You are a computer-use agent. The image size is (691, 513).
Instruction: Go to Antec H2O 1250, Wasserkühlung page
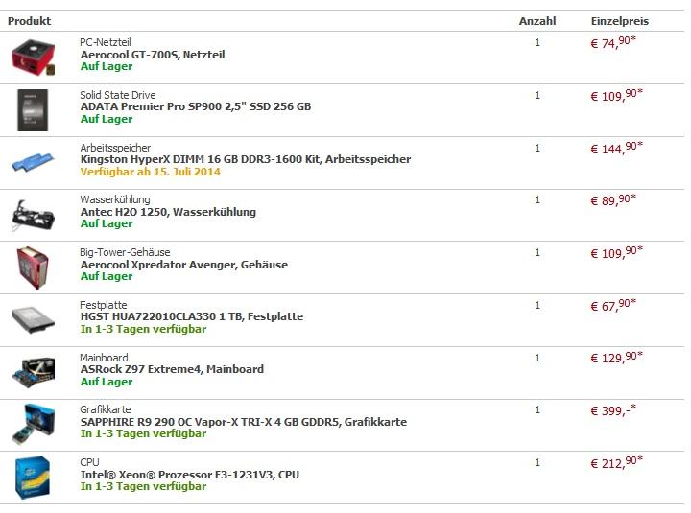(168, 212)
